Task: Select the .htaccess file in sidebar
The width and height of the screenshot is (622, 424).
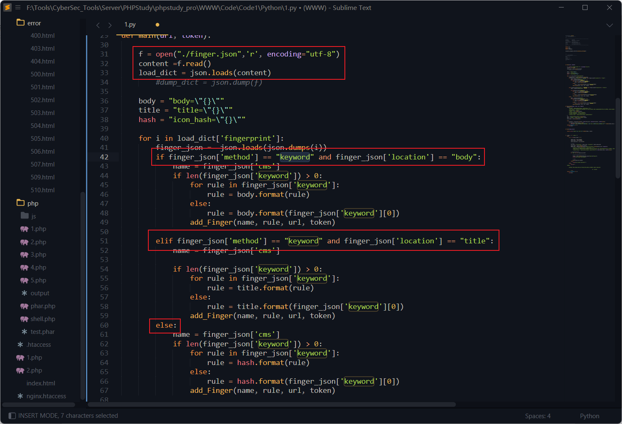Action: click(38, 345)
